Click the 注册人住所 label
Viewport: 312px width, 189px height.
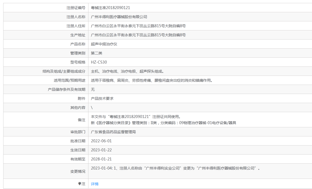point(76,26)
